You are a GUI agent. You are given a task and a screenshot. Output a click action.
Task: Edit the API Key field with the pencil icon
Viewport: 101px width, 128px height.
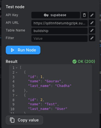tap(92, 15)
